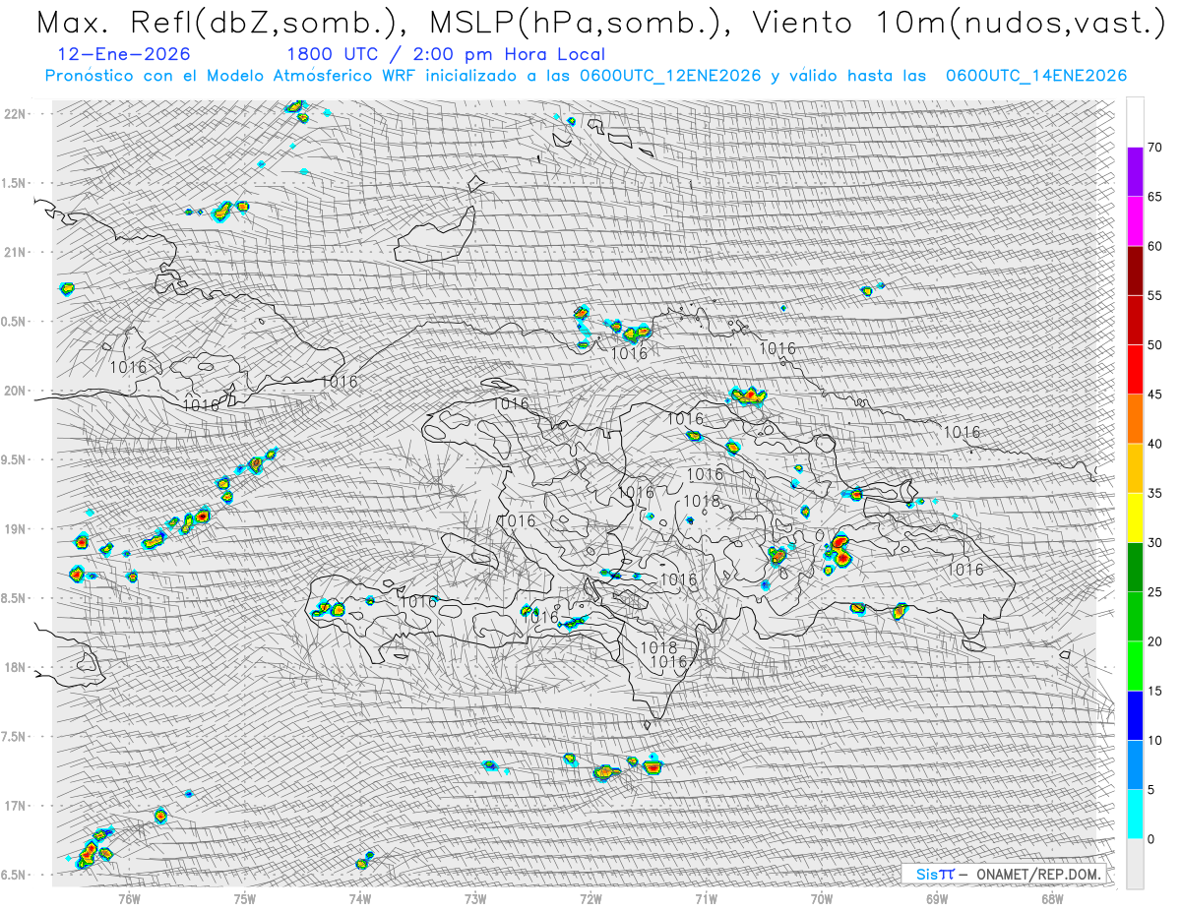Click the cyan 0–5 dBZ colorbar segment
Viewport: 1181px width, 912px height.
pyautogui.click(x=1135, y=815)
